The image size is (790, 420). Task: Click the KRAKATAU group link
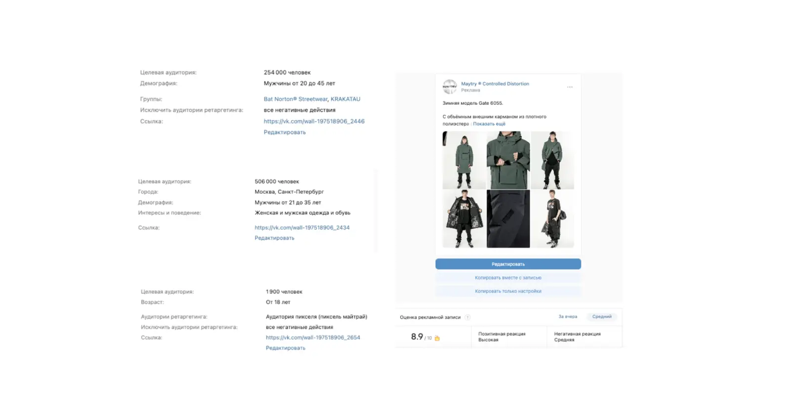pos(345,99)
